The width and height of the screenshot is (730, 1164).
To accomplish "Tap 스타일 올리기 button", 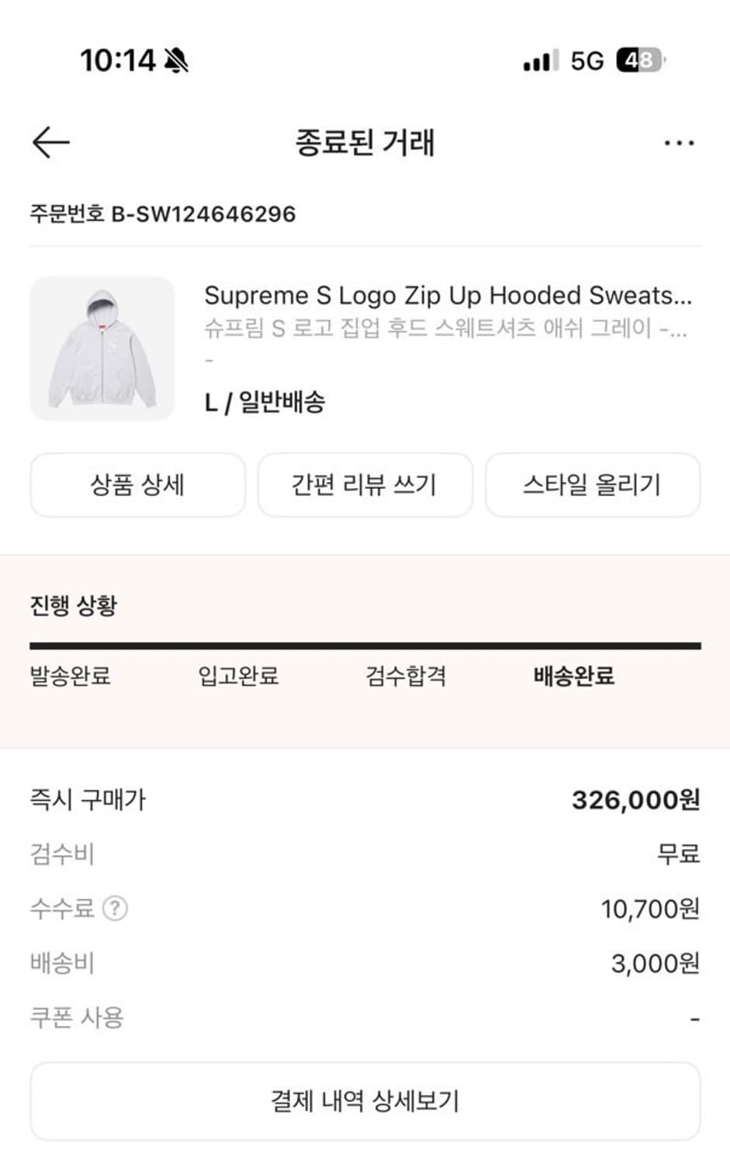I will (592, 485).
